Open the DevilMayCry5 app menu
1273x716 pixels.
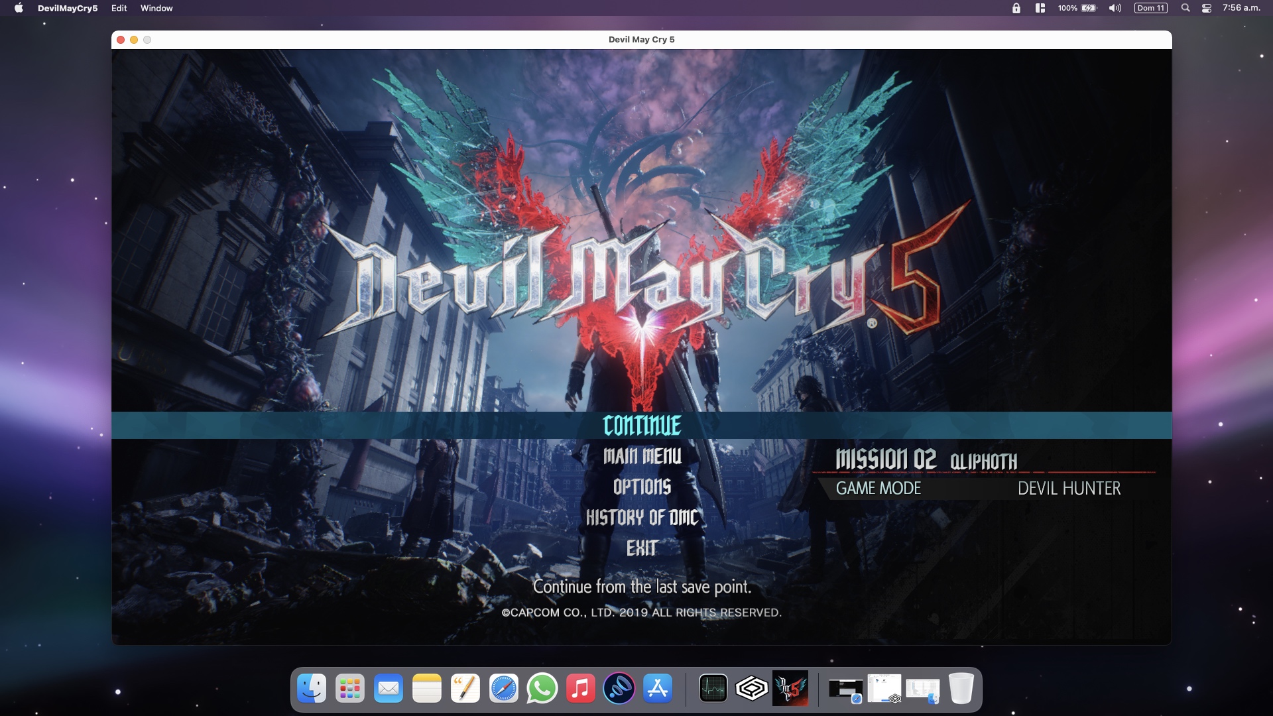68,8
